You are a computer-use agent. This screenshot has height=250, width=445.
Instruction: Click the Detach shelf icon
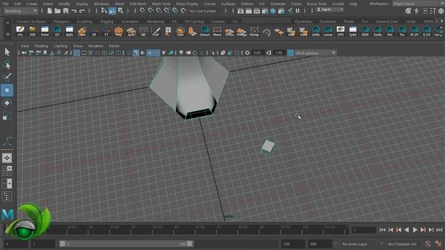205,31
